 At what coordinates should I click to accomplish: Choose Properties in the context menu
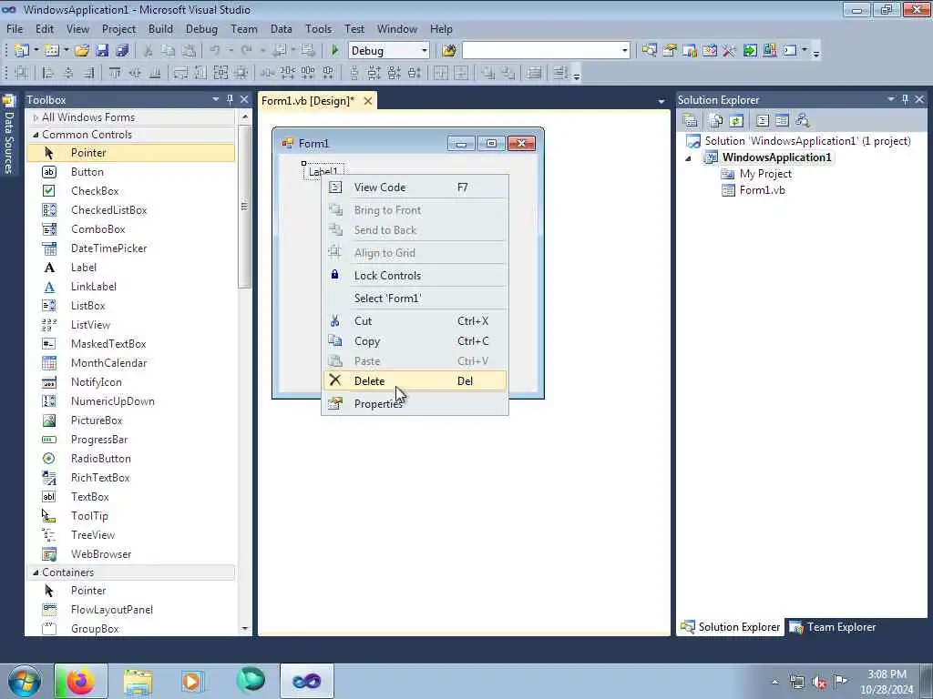[x=415, y=403]
